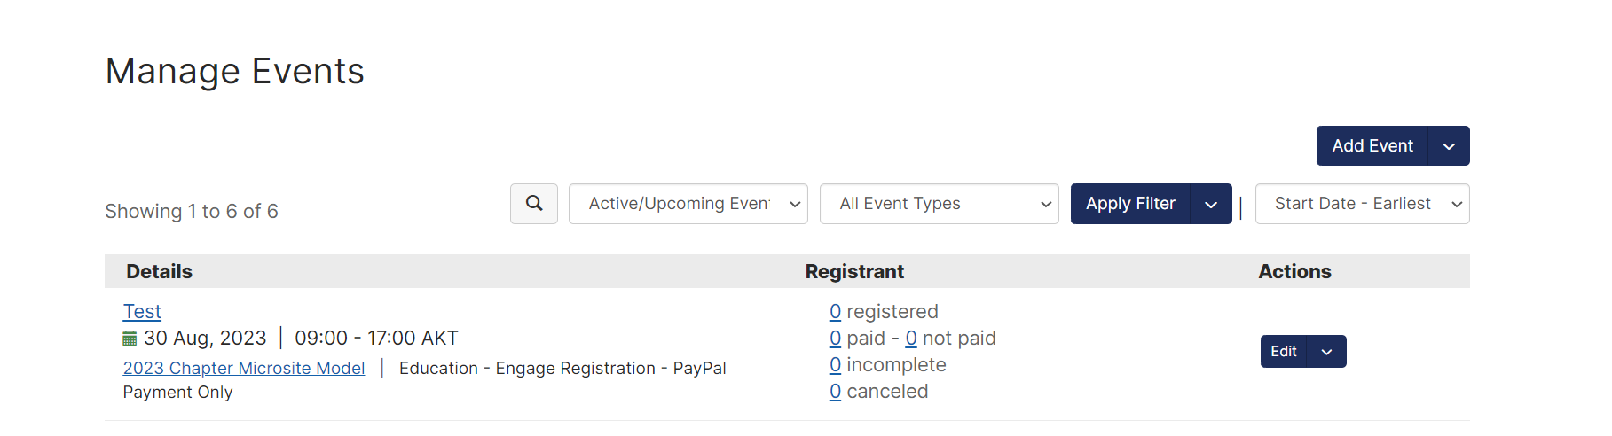Click the incomplete count link
1612x436 pixels.
click(x=835, y=365)
